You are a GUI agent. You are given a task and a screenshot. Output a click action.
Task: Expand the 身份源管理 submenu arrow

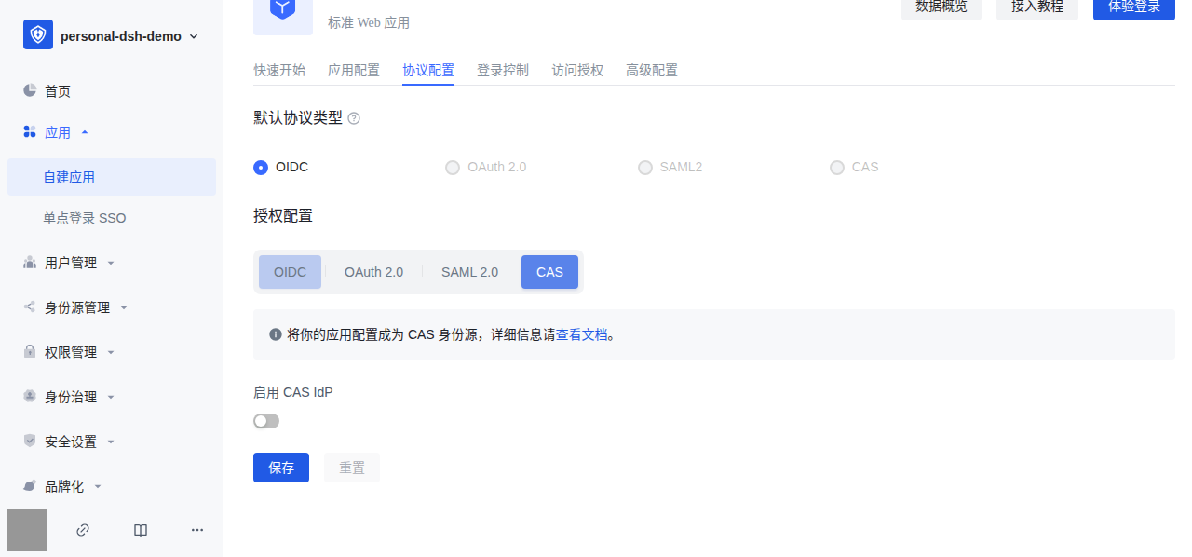tap(124, 307)
